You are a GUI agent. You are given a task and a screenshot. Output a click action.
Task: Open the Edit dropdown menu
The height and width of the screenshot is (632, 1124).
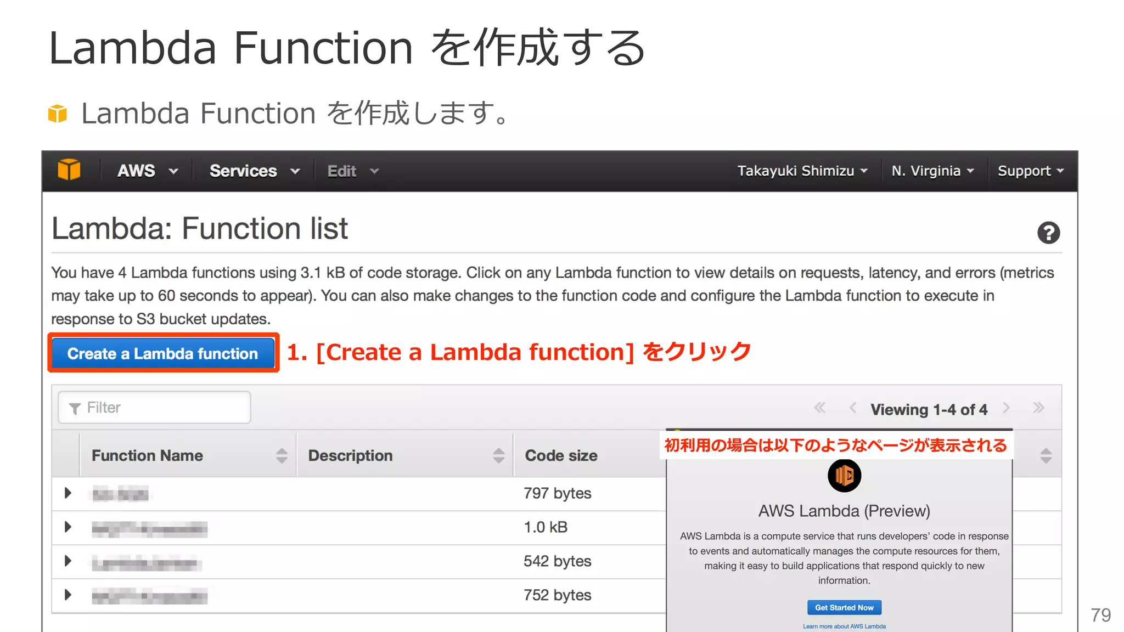coord(353,171)
